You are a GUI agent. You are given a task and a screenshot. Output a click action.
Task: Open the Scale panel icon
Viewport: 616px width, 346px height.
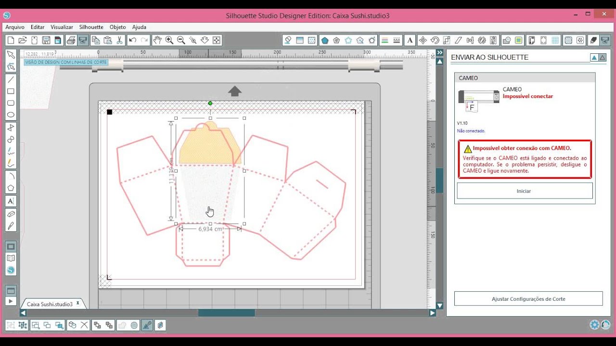tap(447, 40)
